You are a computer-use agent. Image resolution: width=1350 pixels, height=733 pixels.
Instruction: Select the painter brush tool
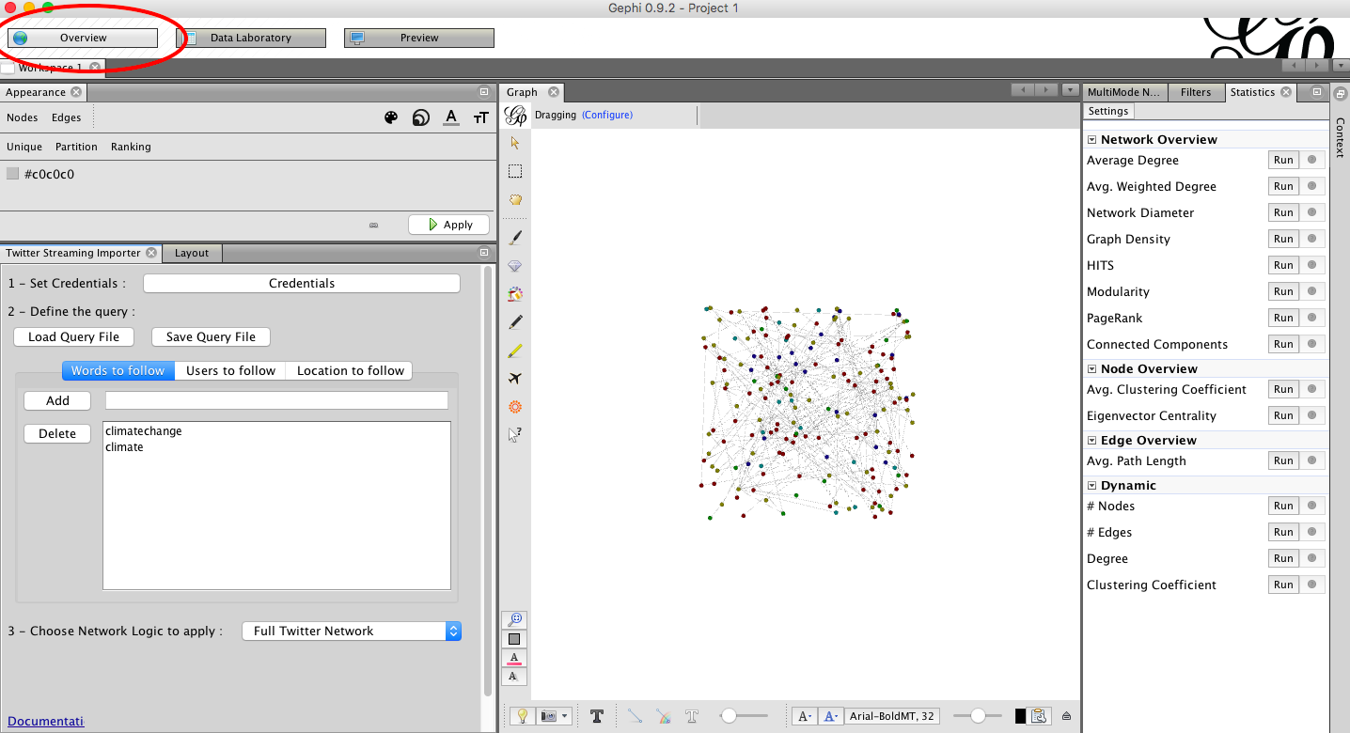[x=515, y=238]
